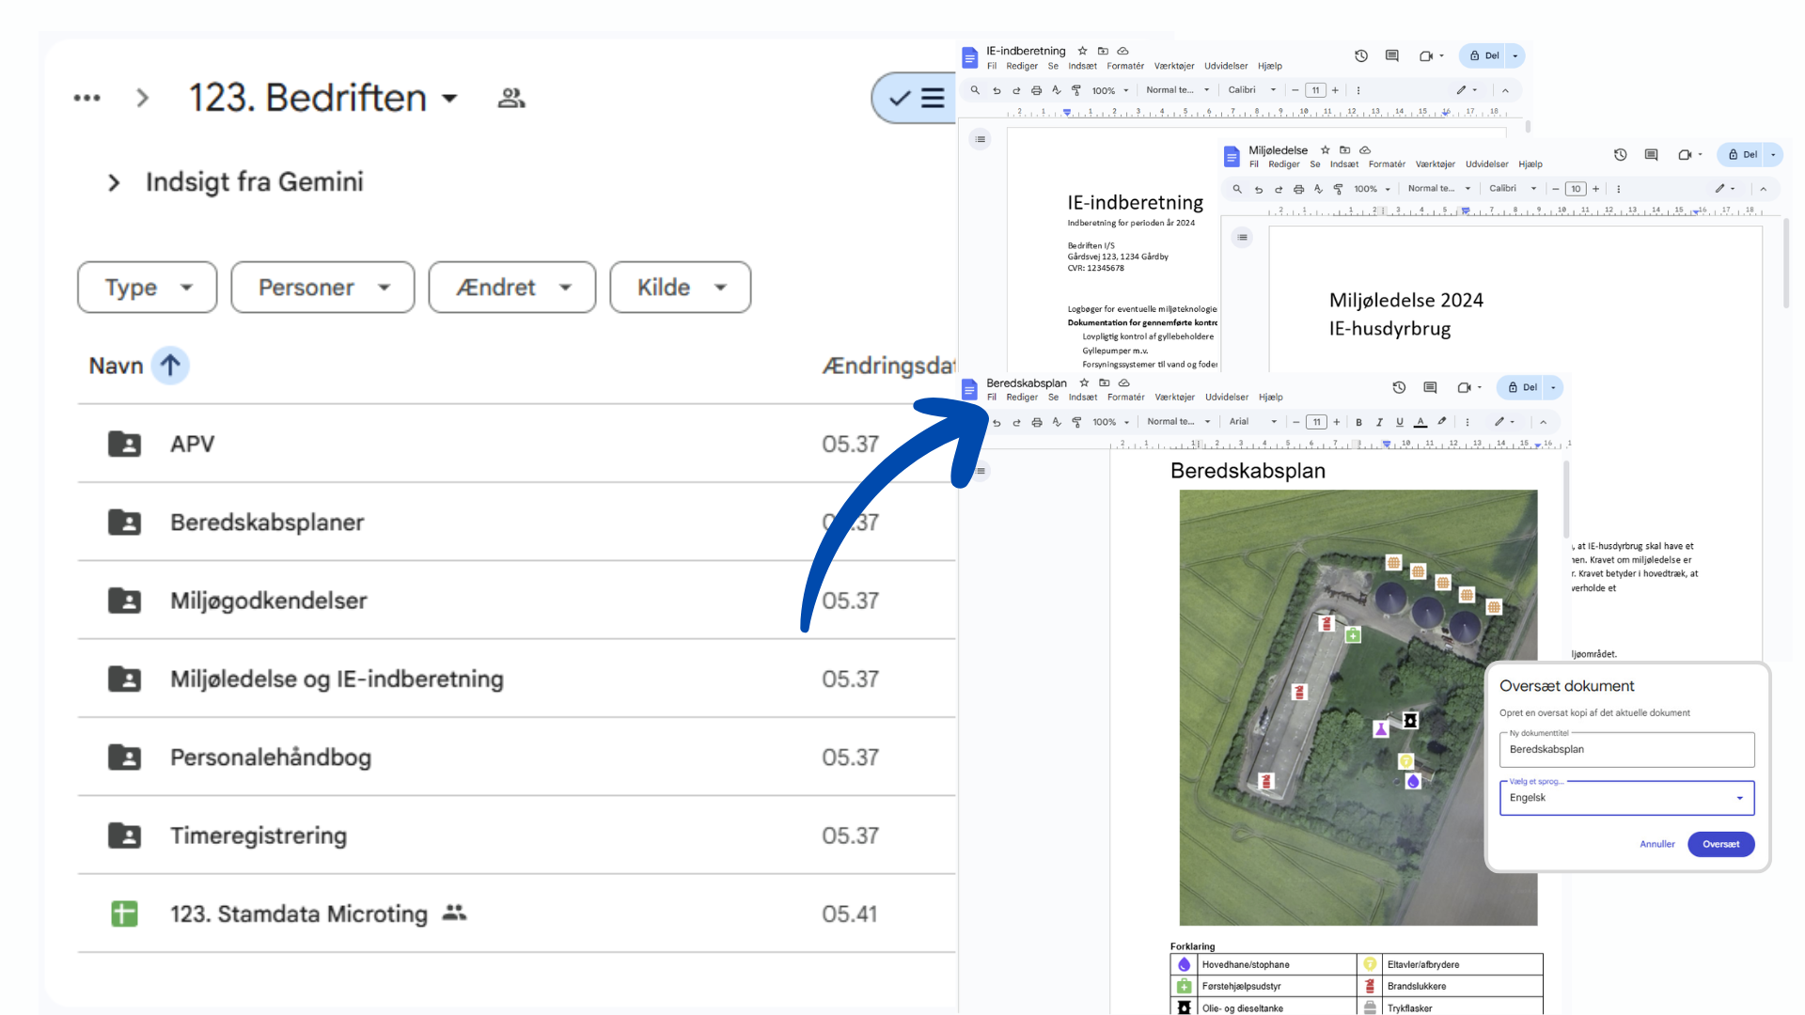The width and height of the screenshot is (1805, 1015).
Task: Toggle underline in Beredskabsplan toolbar
Action: coord(1400,422)
